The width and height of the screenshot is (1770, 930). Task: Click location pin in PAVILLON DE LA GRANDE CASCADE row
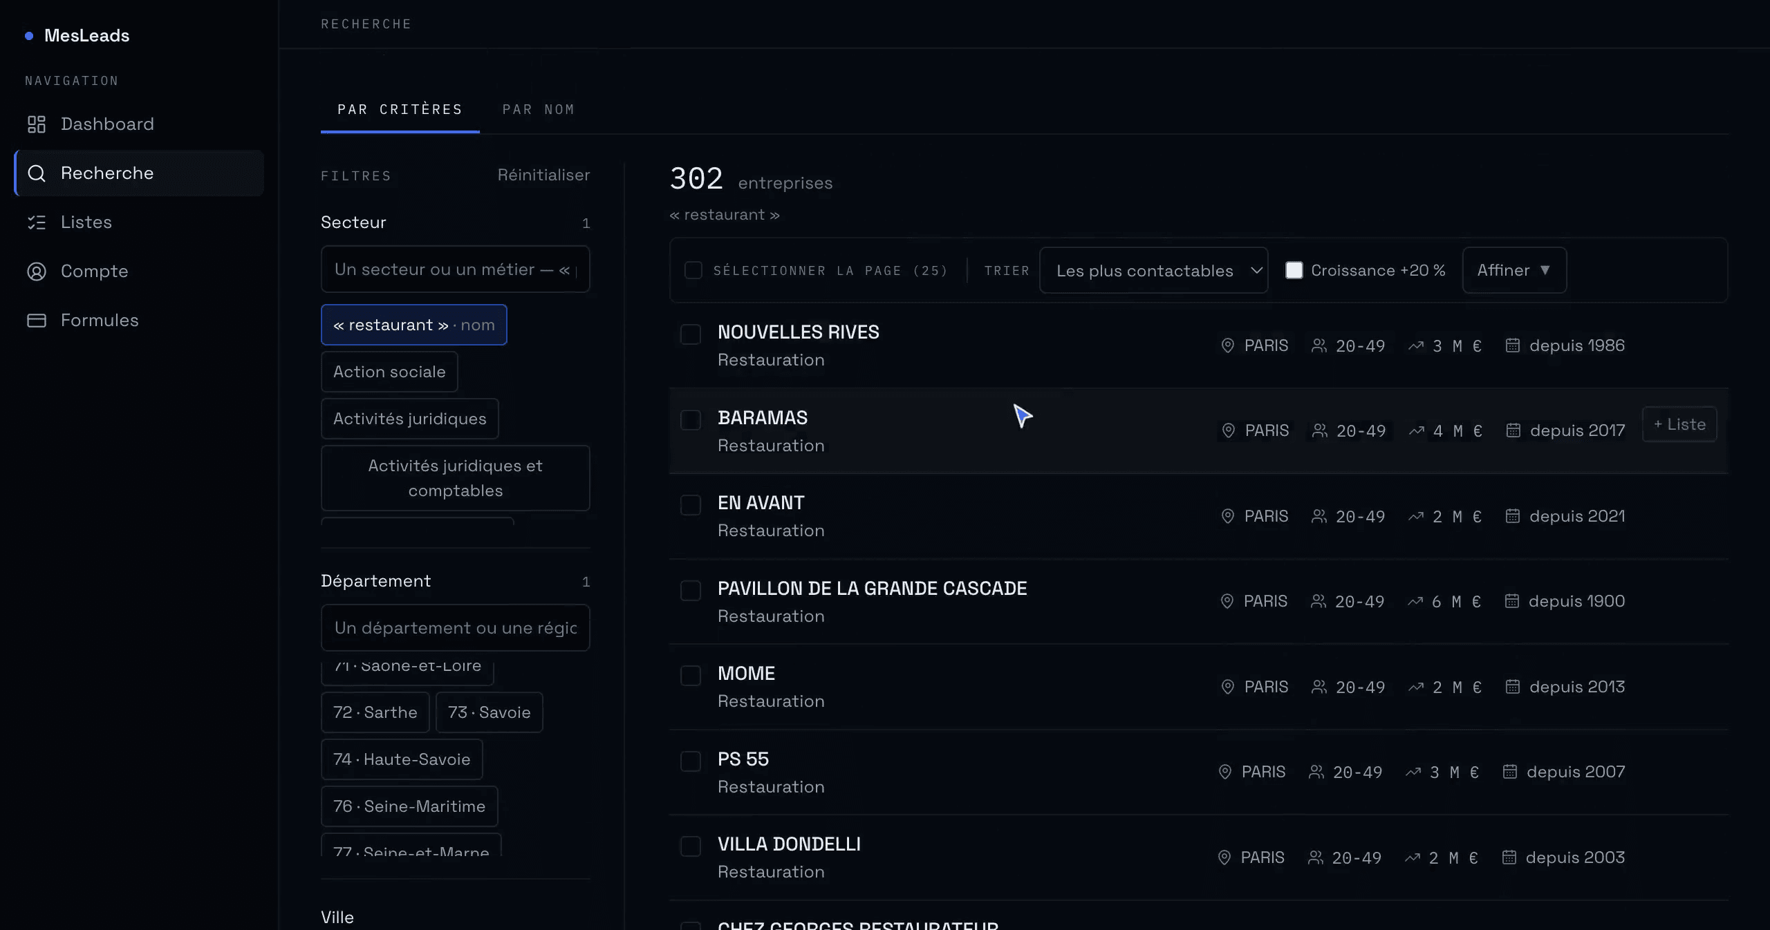pos(1227,601)
